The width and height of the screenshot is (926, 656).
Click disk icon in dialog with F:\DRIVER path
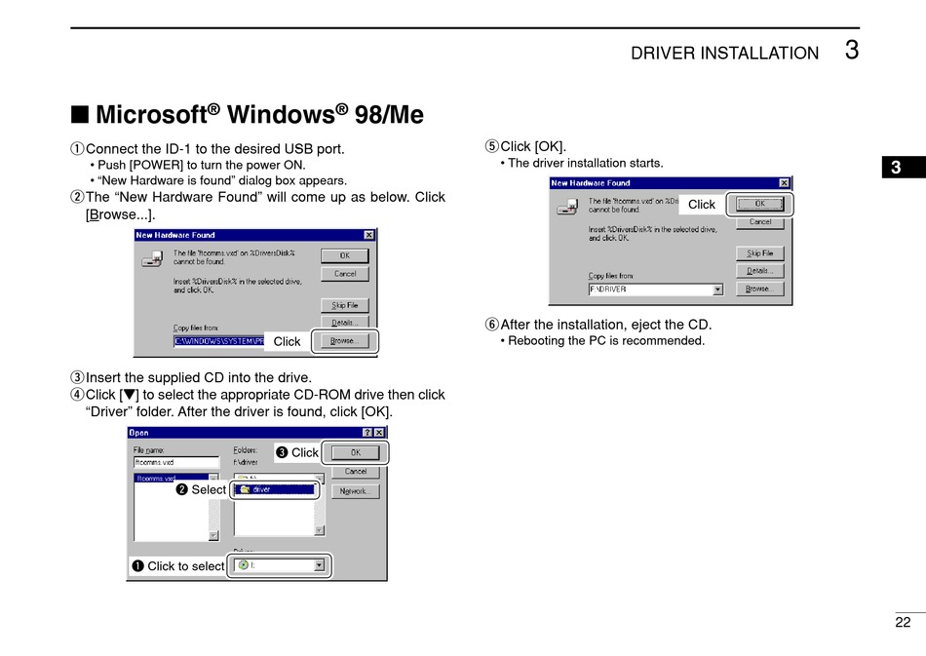(x=566, y=207)
